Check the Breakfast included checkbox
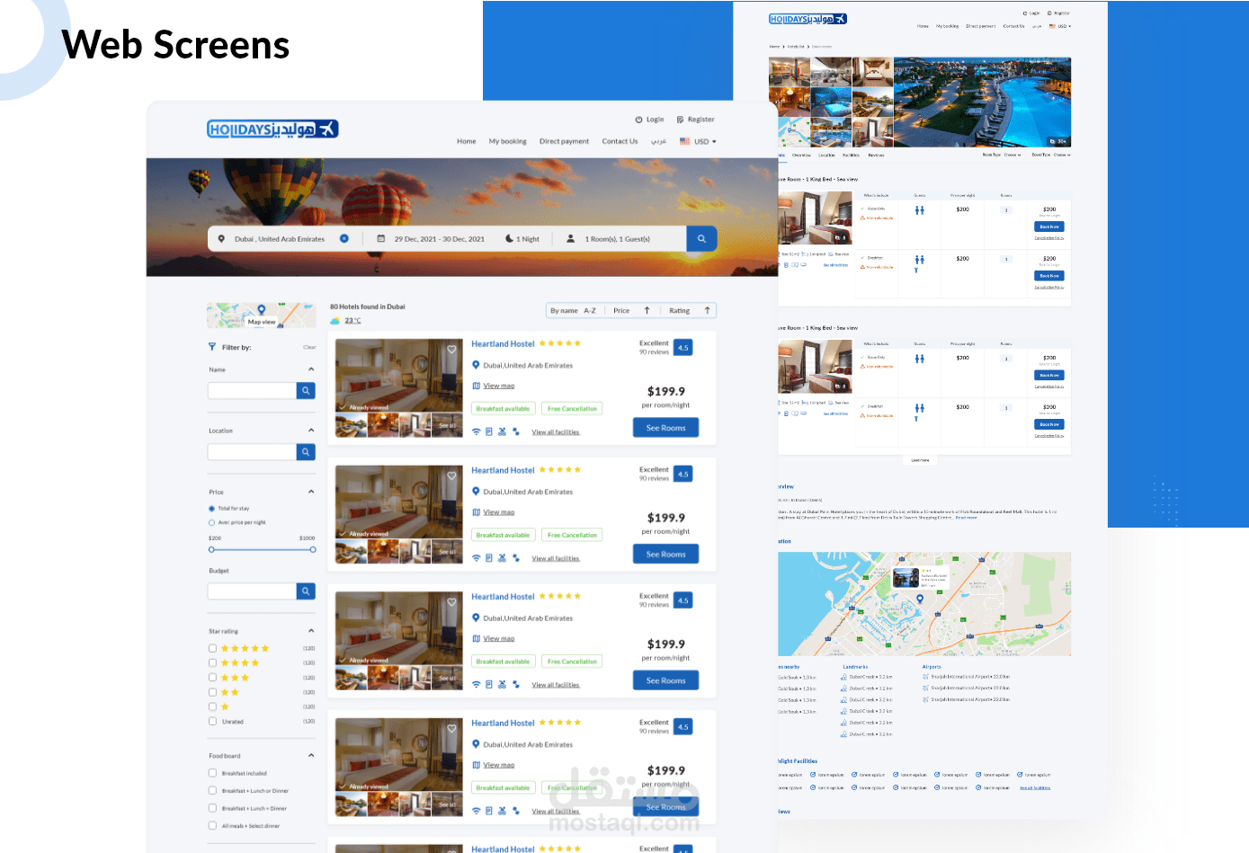The image size is (1249, 853). 213,773
